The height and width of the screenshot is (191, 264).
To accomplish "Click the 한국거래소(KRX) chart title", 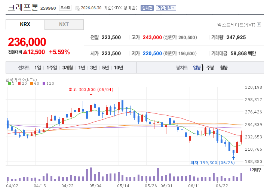I will pyautogui.click(x=21, y=79).
